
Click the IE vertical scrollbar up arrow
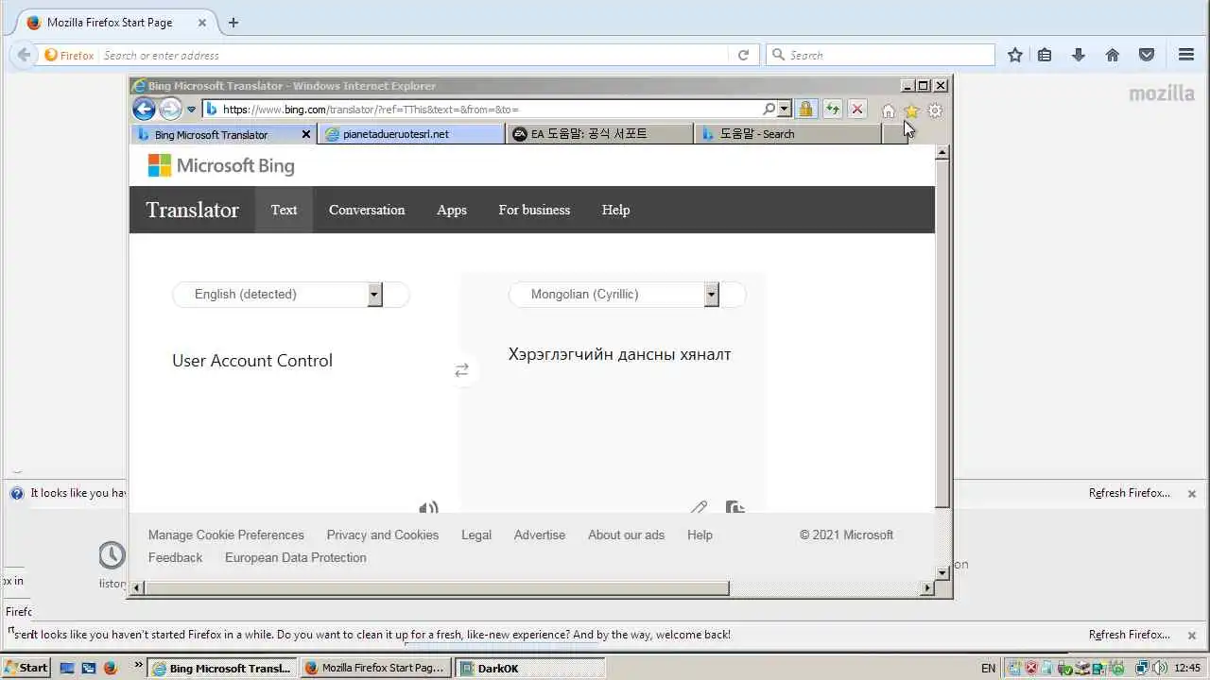942,152
